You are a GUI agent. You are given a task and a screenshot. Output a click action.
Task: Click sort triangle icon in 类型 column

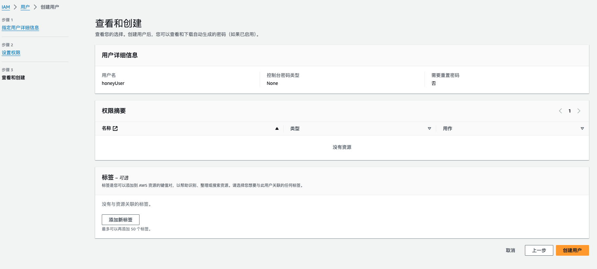point(429,129)
